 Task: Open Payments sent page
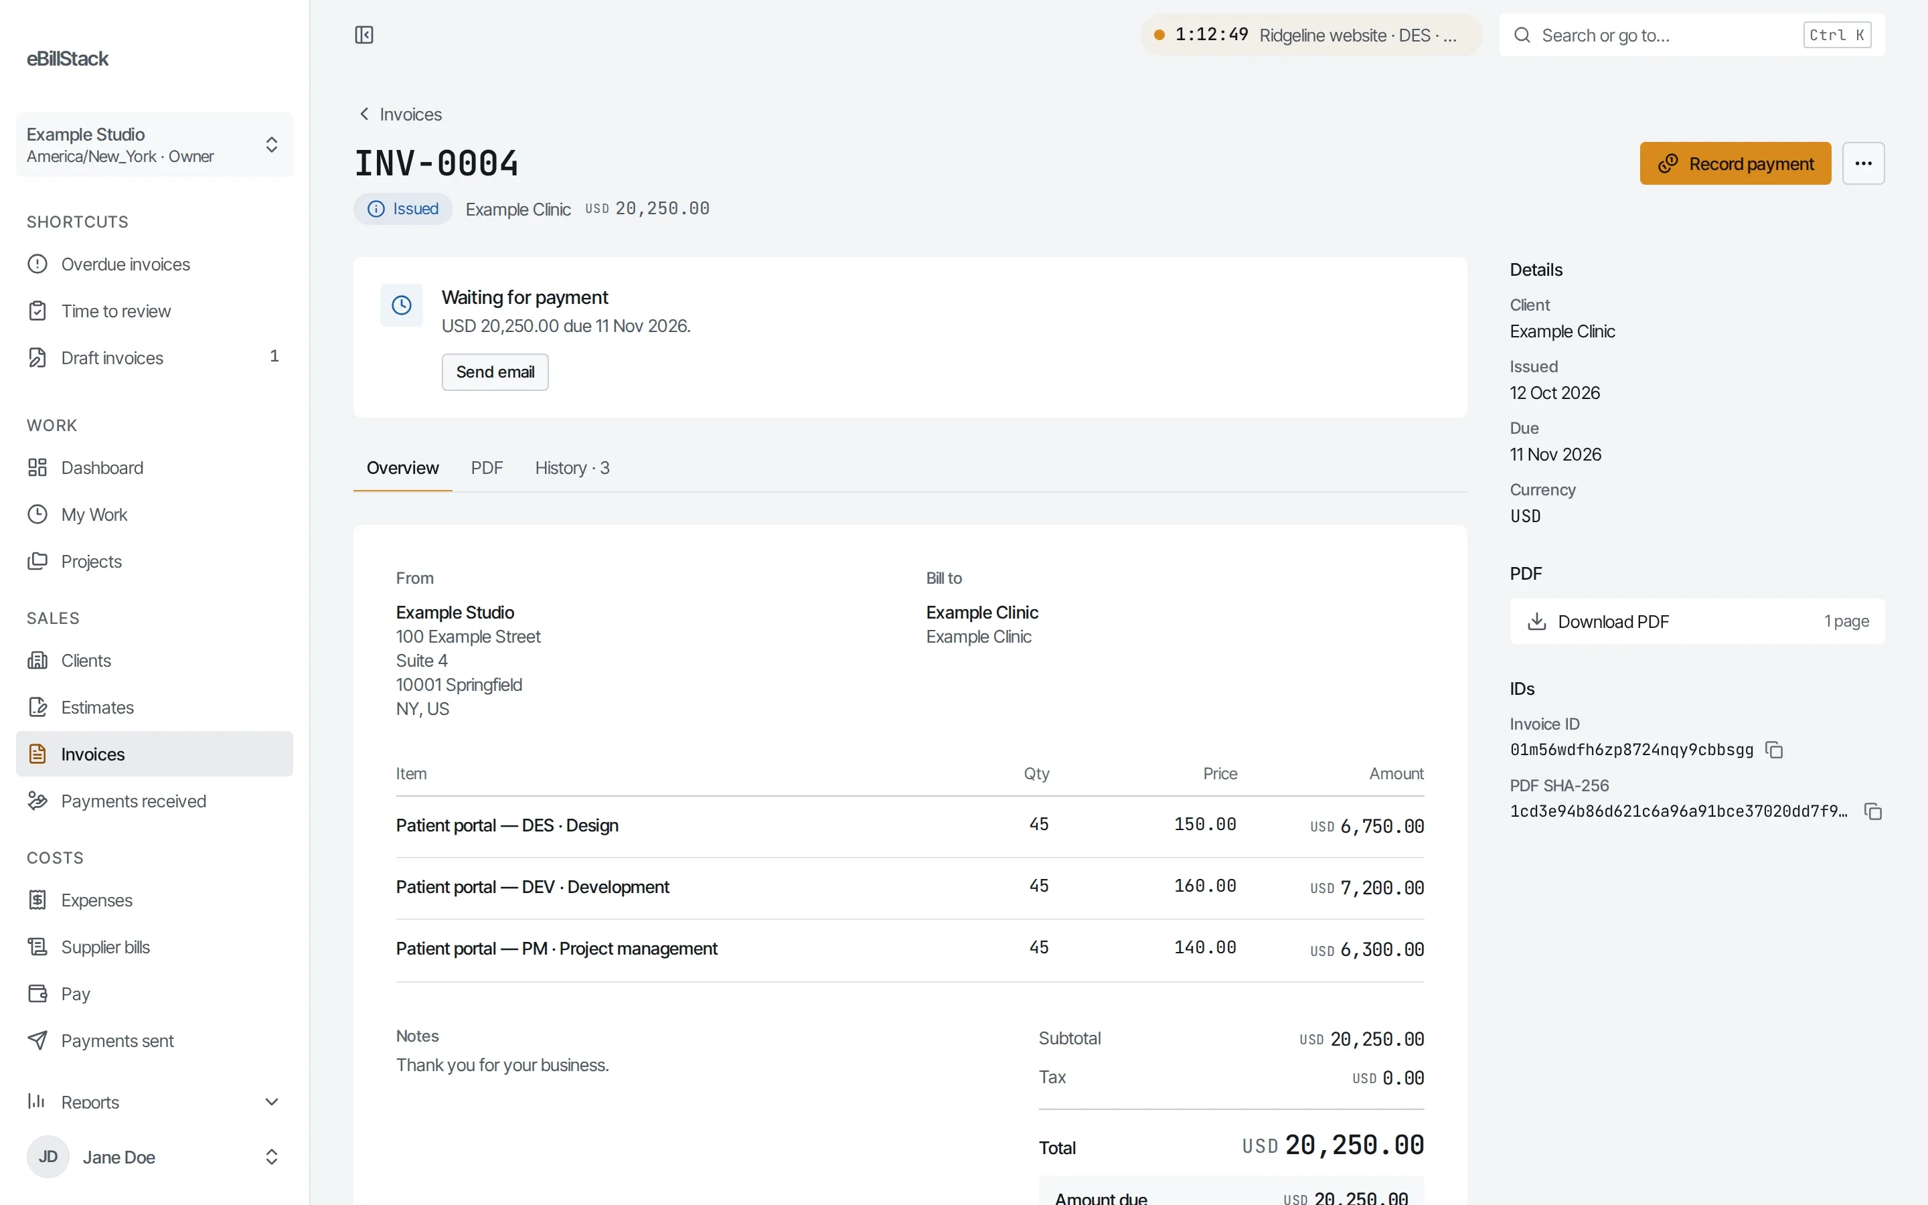tap(155, 1041)
